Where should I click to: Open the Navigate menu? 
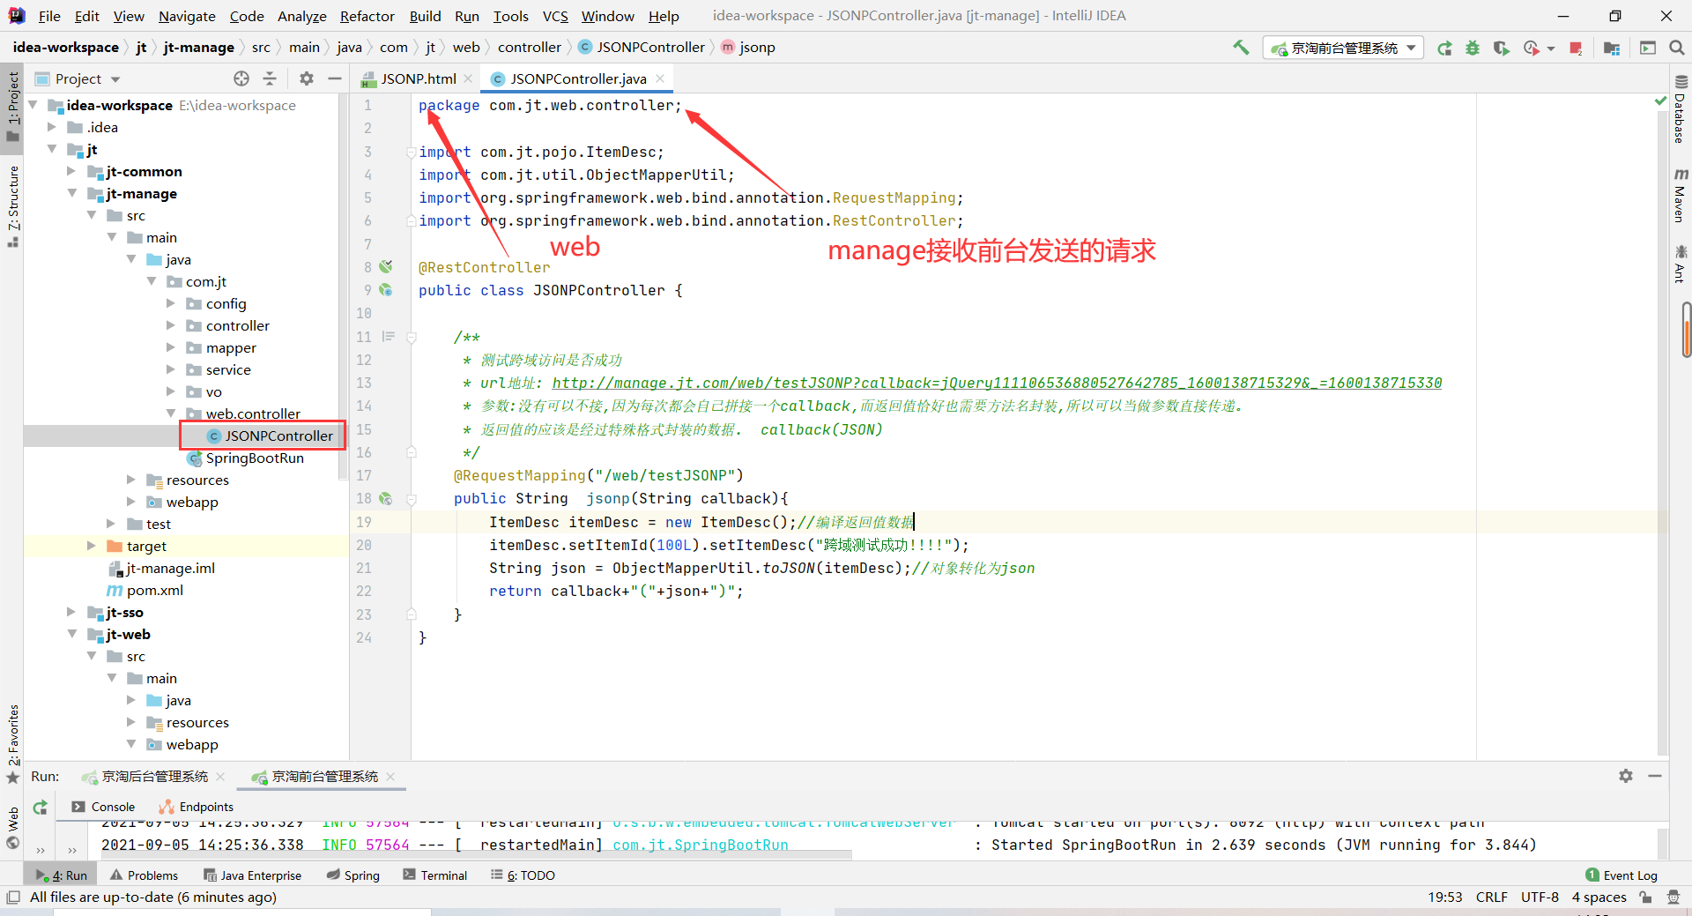point(187,16)
